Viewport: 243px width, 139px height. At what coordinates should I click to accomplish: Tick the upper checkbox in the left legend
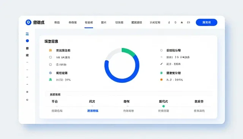[x=50, y=57]
